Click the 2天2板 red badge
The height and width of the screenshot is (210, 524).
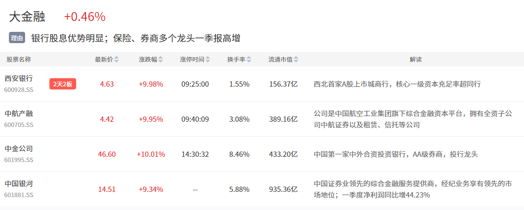[63, 84]
